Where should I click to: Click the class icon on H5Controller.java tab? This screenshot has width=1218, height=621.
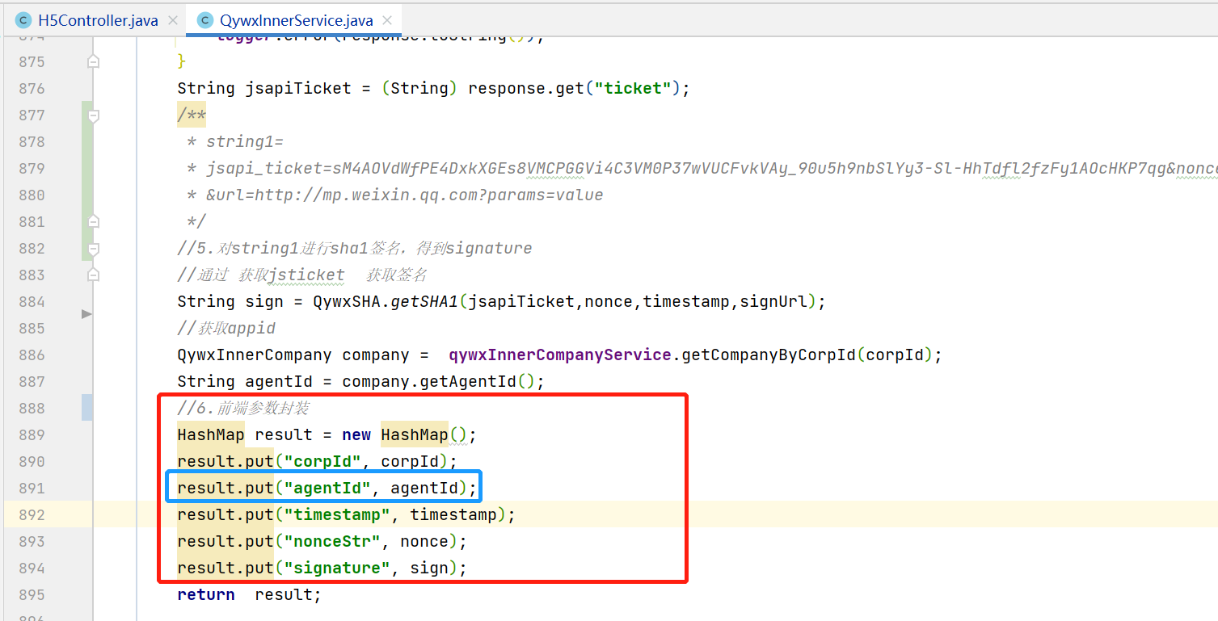[23, 20]
